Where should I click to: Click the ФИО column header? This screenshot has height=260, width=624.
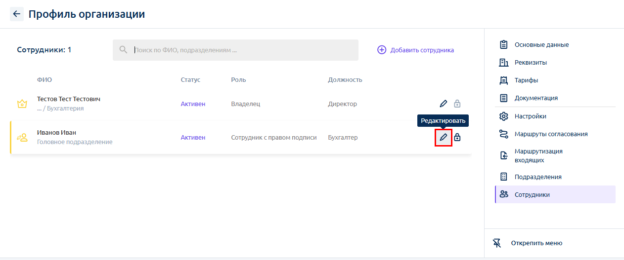coord(45,80)
